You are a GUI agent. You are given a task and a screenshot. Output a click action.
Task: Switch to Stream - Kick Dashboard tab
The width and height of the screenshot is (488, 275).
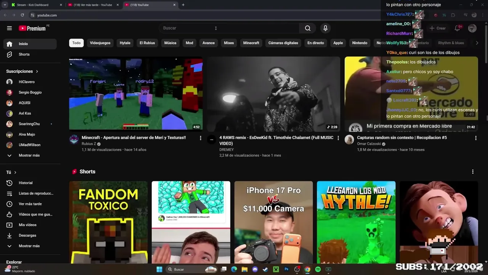36,5
